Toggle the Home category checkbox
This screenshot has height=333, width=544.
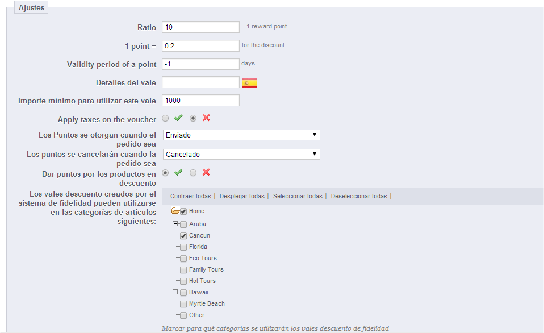point(183,211)
